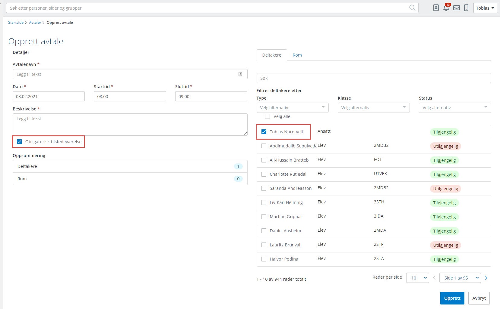The image size is (500, 309).
Task: Follow the Avtaler breadcrumb link
Action: coord(35,23)
